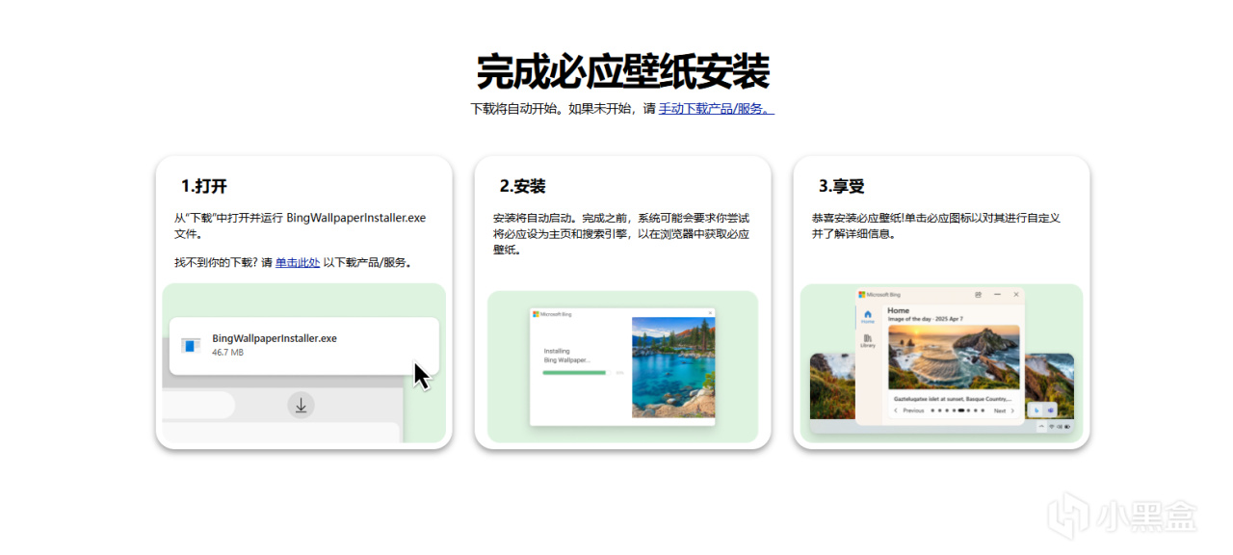Click the Wi-Fi icon in illustrated taskbar

[x=1052, y=427]
